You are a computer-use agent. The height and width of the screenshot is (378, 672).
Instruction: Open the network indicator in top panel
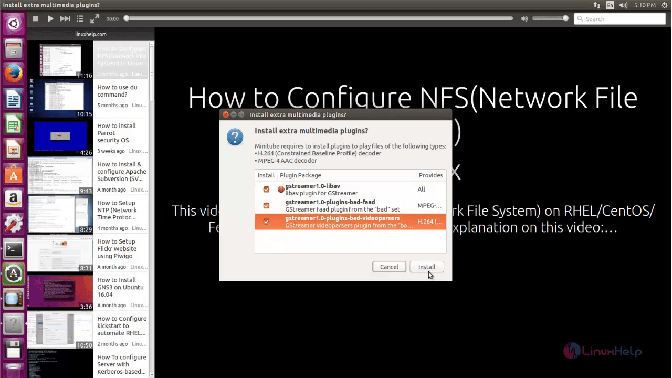pos(597,5)
